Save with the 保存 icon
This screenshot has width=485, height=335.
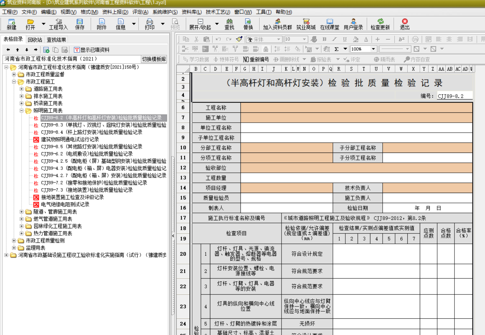(x=80, y=24)
